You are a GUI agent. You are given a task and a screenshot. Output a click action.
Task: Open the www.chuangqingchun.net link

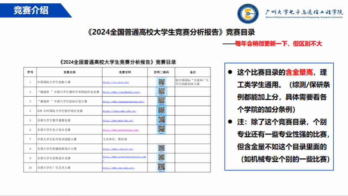123,101
